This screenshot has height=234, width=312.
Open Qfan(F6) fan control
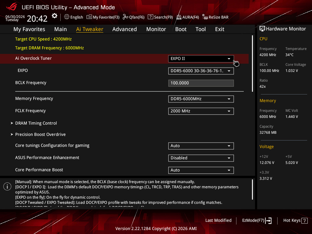(x=133, y=17)
